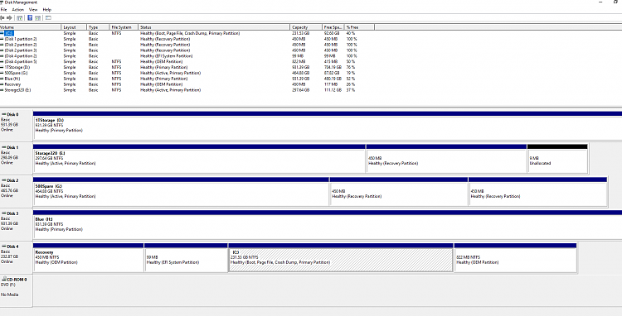The width and height of the screenshot is (622, 316).
Task: Open the File menu
Action: (3, 9)
